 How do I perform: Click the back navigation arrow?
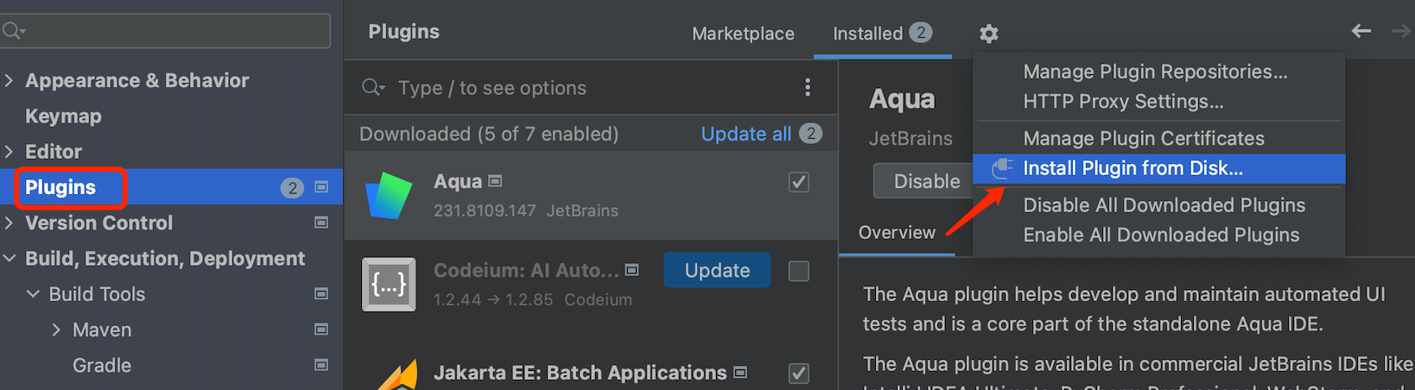(x=1361, y=31)
